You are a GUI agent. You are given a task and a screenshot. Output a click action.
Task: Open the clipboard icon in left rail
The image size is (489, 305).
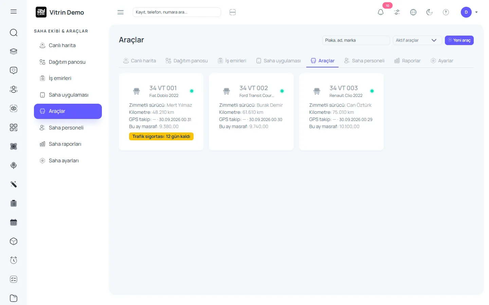pyautogui.click(x=14, y=203)
